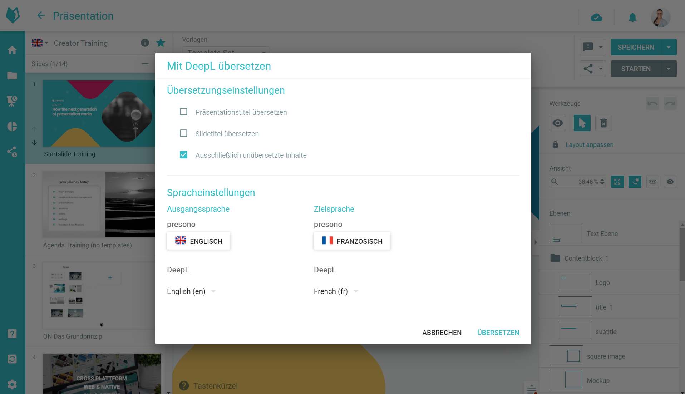Check Präsentationstitel übersetzen
The image size is (685, 394).
[183, 112]
